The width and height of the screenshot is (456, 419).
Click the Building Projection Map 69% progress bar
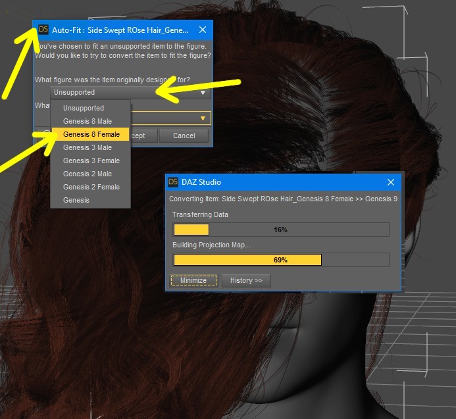(x=280, y=260)
